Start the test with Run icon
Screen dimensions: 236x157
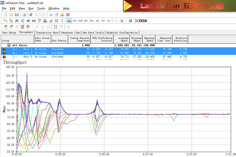(31, 15)
